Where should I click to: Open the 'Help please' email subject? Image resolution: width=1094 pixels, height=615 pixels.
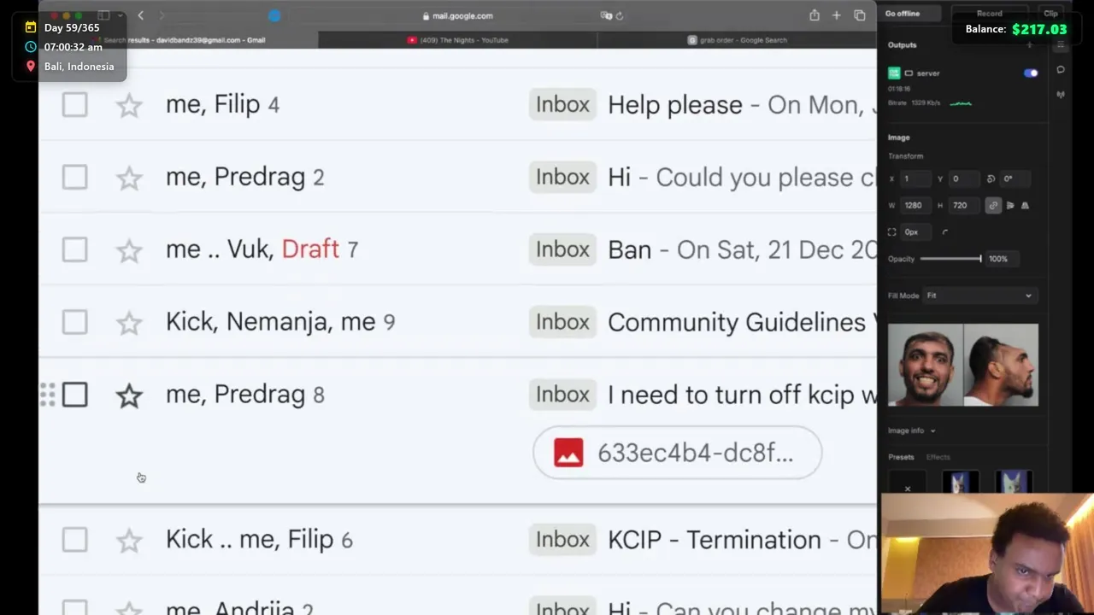(675, 105)
